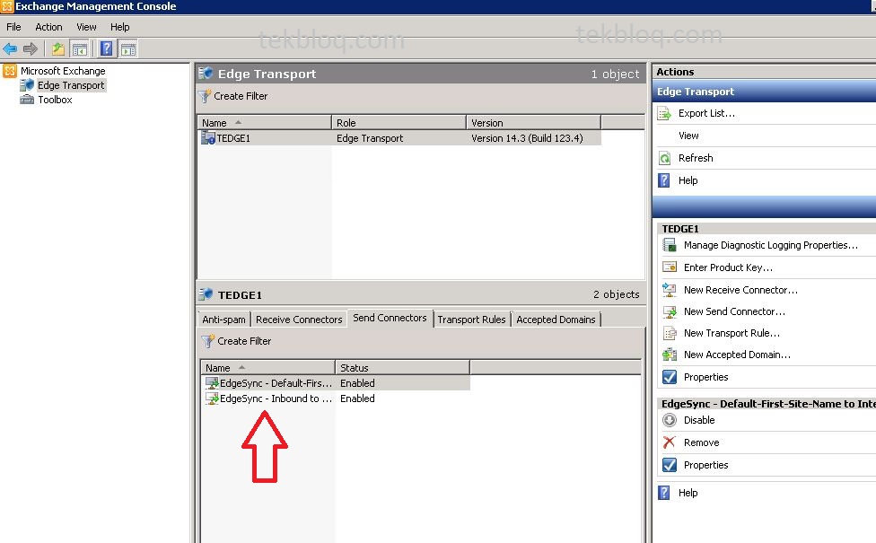Open the Help menu in menu bar
876x543 pixels.
119,27
